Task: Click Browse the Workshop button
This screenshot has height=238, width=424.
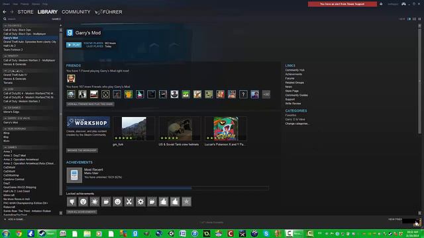Action: click(x=82, y=150)
